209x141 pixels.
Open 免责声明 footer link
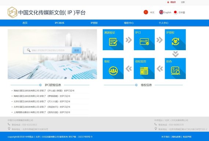click(x=187, y=137)
